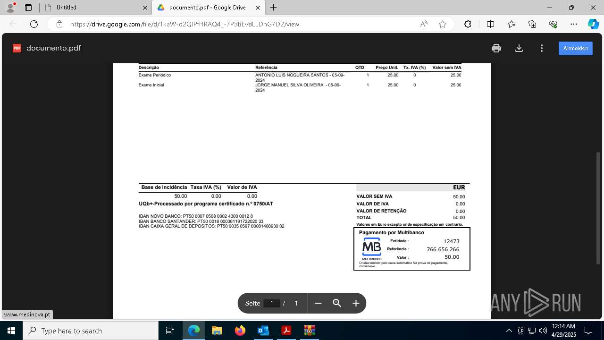The height and width of the screenshot is (340, 604).
Task: Click the Exame Inicial description
Action: point(151,85)
